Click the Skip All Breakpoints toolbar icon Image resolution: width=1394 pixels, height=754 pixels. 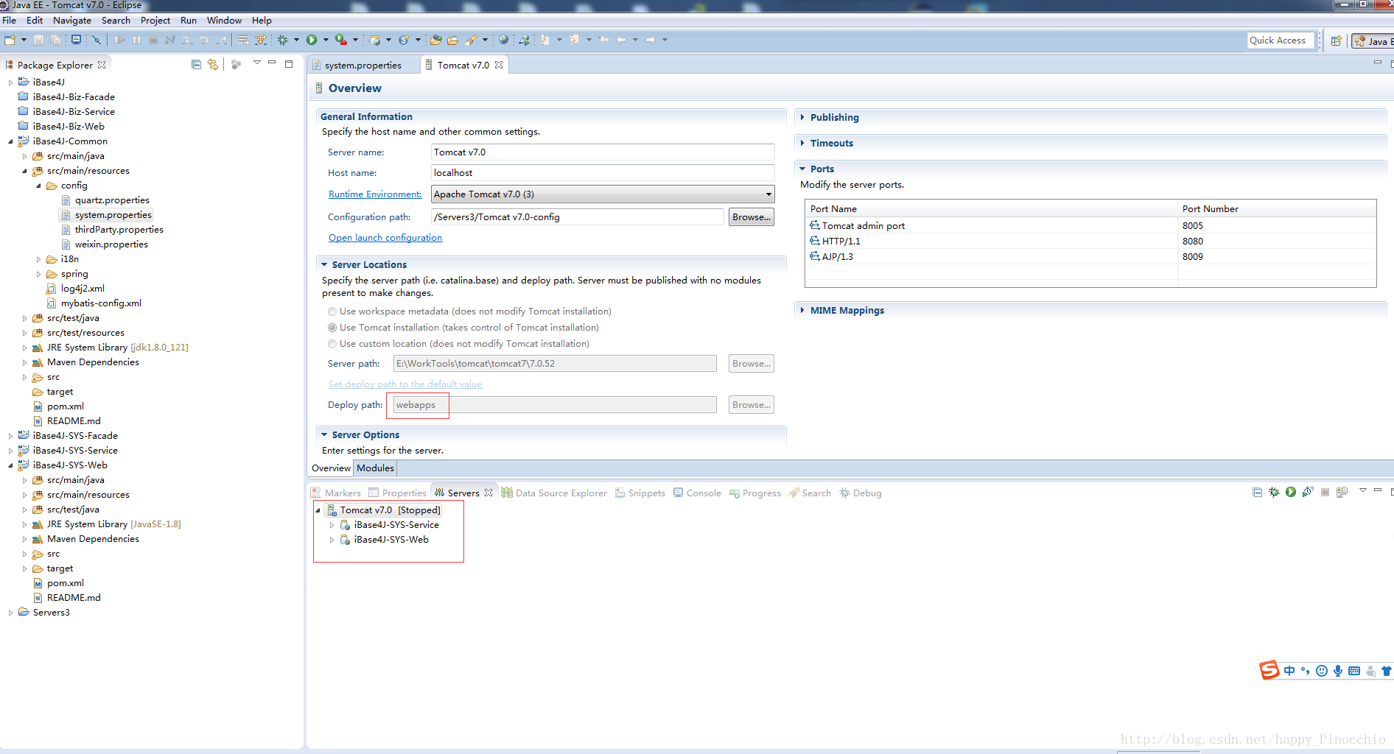(97, 40)
